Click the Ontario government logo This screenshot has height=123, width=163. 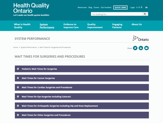[141, 39]
